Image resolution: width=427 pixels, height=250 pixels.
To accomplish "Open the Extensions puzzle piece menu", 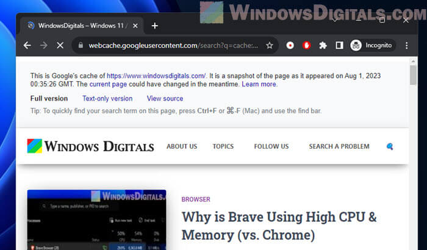I will click(x=323, y=45).
